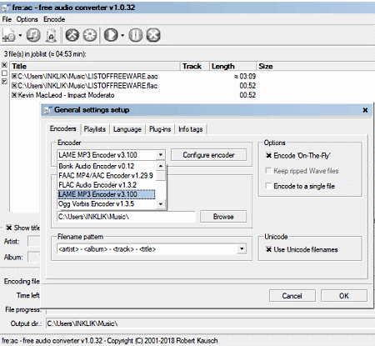Image resolution: width=375 pixels, height=346 pixels.
Task: Click the Filename pattern text field
Action: (x=147, y=249)
